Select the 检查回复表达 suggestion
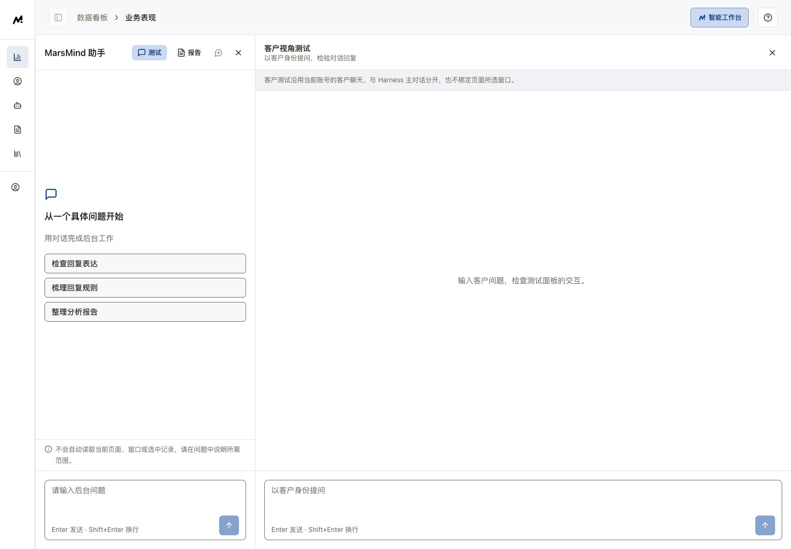 click(145, 264)
